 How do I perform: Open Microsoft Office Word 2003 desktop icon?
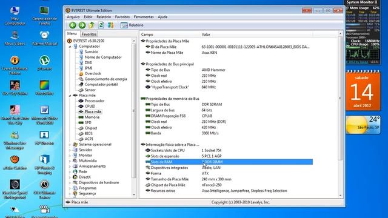pyautogui.click(x=44, y=115)
